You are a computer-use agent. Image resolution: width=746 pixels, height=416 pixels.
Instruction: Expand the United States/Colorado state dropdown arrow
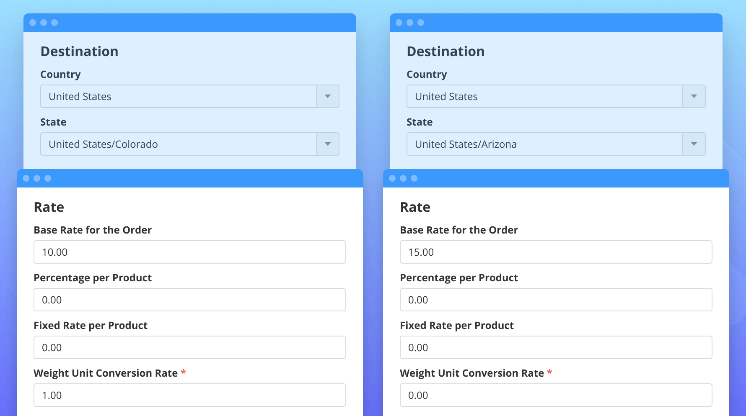[328, 144]
